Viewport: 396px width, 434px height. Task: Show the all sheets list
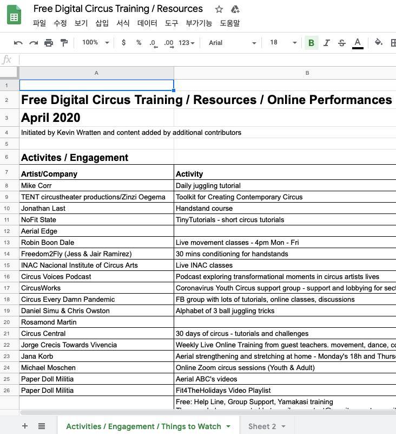click(x=42, y=426)
